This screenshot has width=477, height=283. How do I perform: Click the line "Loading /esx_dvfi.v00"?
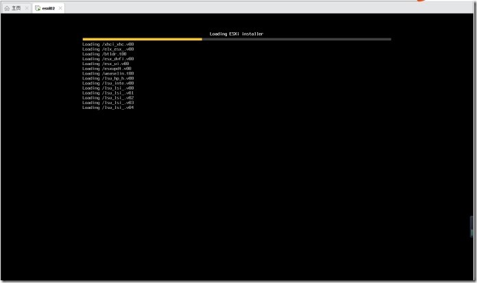[108, 59]
